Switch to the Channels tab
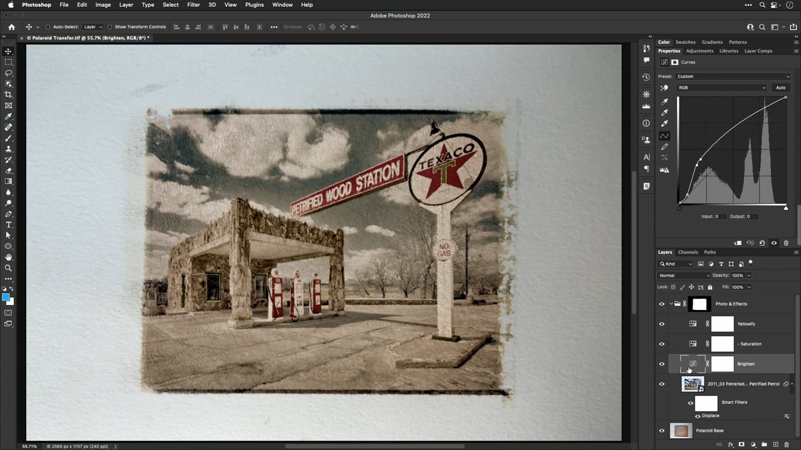Screen dimensions: 801x450 click(x=688, y=252)
